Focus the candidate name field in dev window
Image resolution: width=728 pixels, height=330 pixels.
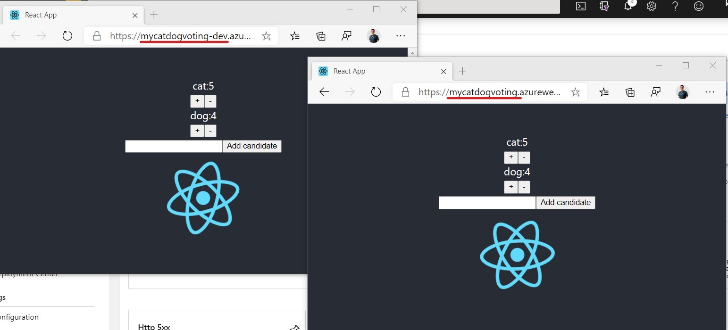(174, 146)
